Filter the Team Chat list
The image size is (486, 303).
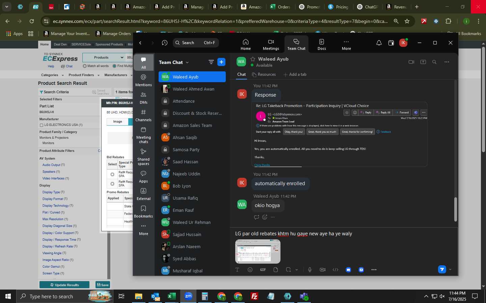point(211,62)
